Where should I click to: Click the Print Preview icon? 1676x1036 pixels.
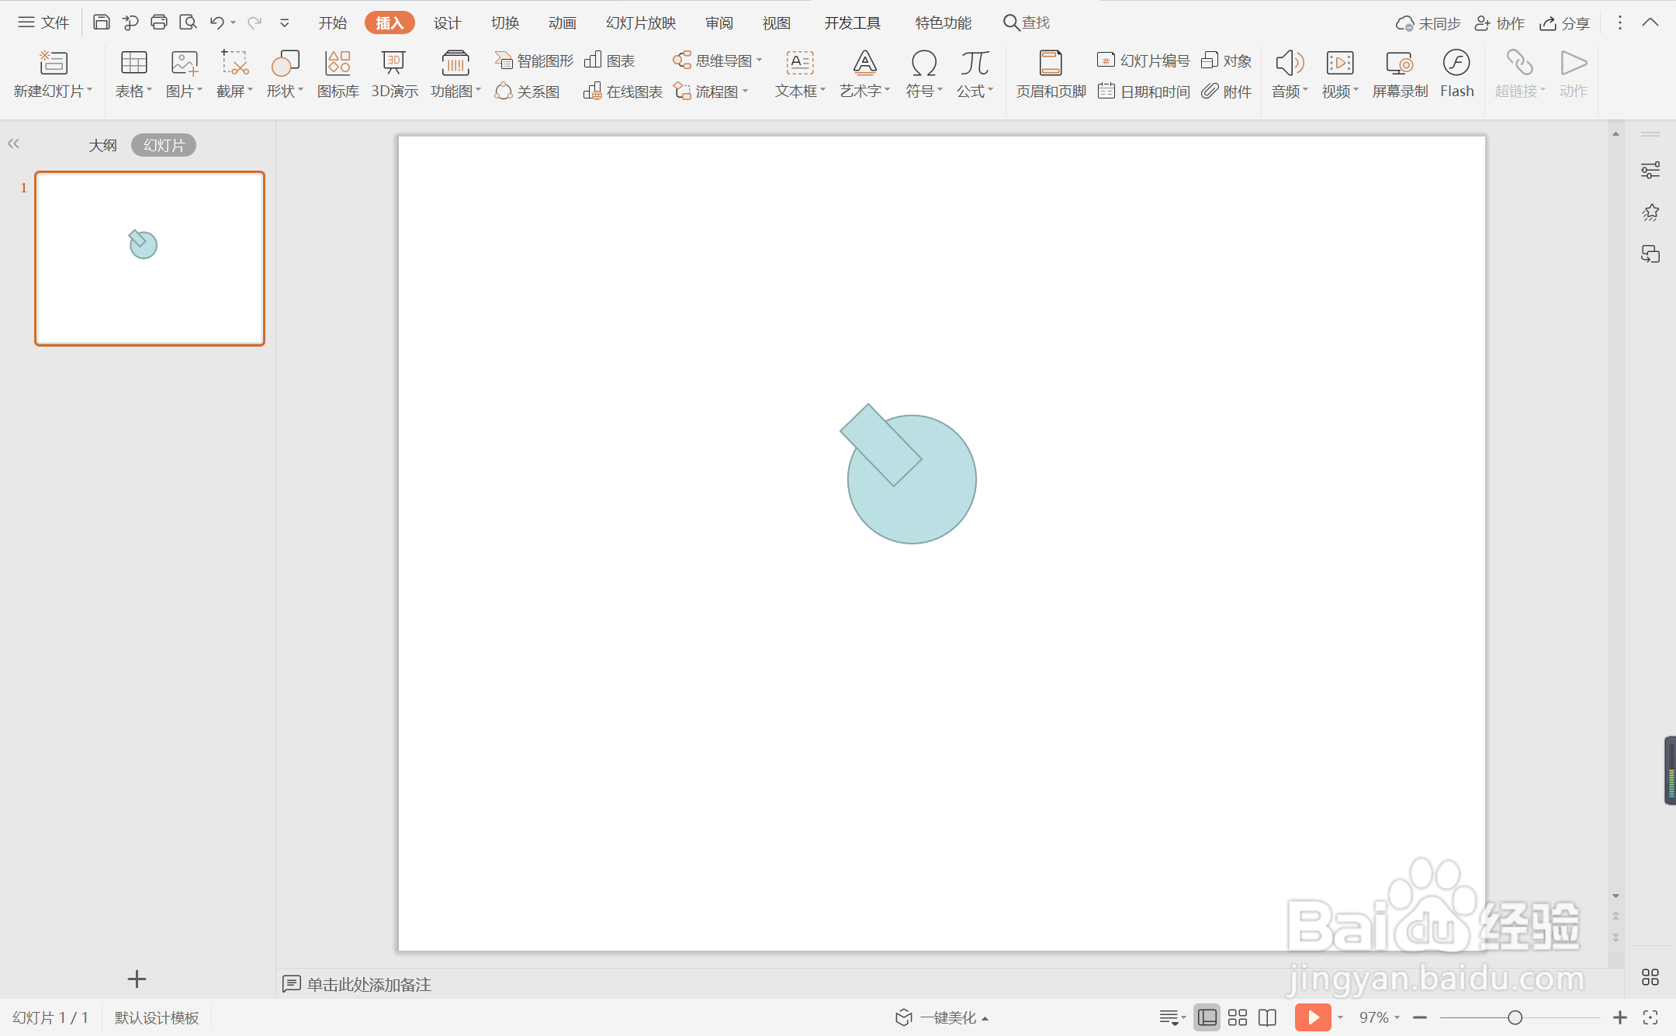coord(188,22)
